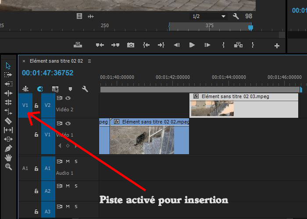307x219 pixels.
Task: Click the timeline timecode 00:01:47:36752
Action: [x=47, y=73]
